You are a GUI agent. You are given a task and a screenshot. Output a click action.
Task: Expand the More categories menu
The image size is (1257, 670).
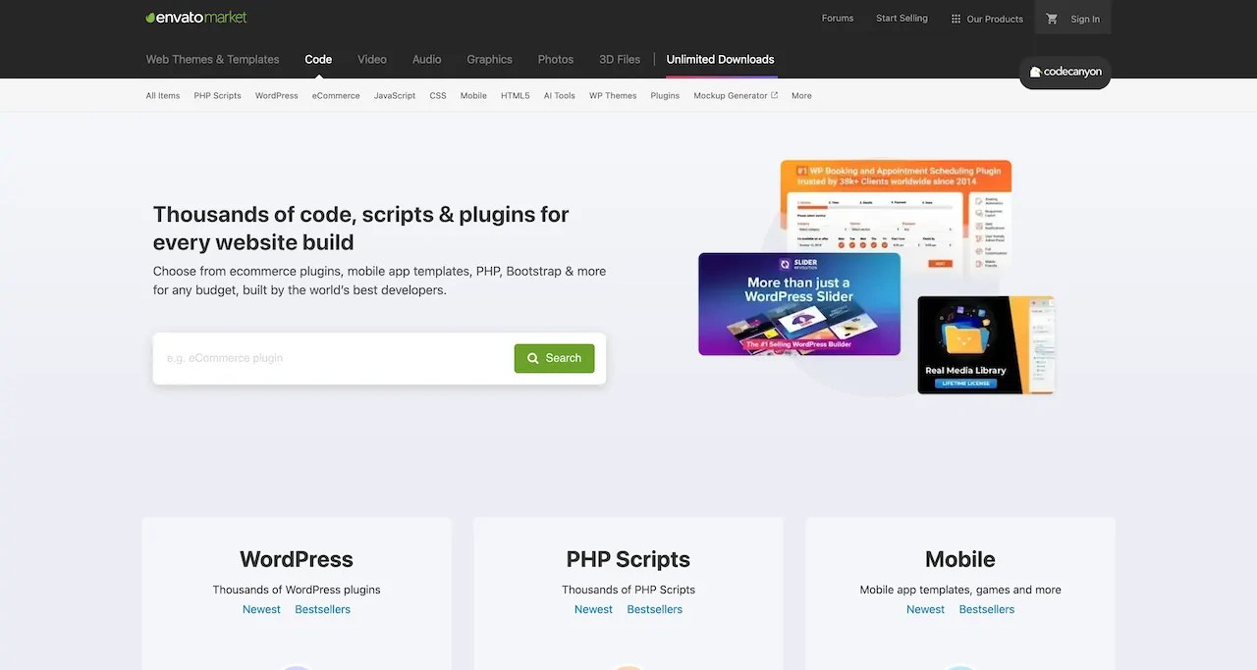click(x=801, y=95)
